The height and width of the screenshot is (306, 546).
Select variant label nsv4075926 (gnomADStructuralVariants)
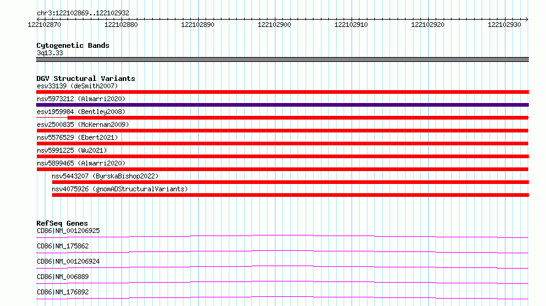click(120, 189)
